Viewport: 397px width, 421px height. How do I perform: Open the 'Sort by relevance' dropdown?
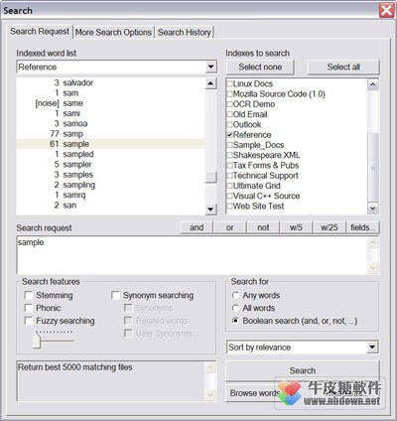click(x=372, y=348)
